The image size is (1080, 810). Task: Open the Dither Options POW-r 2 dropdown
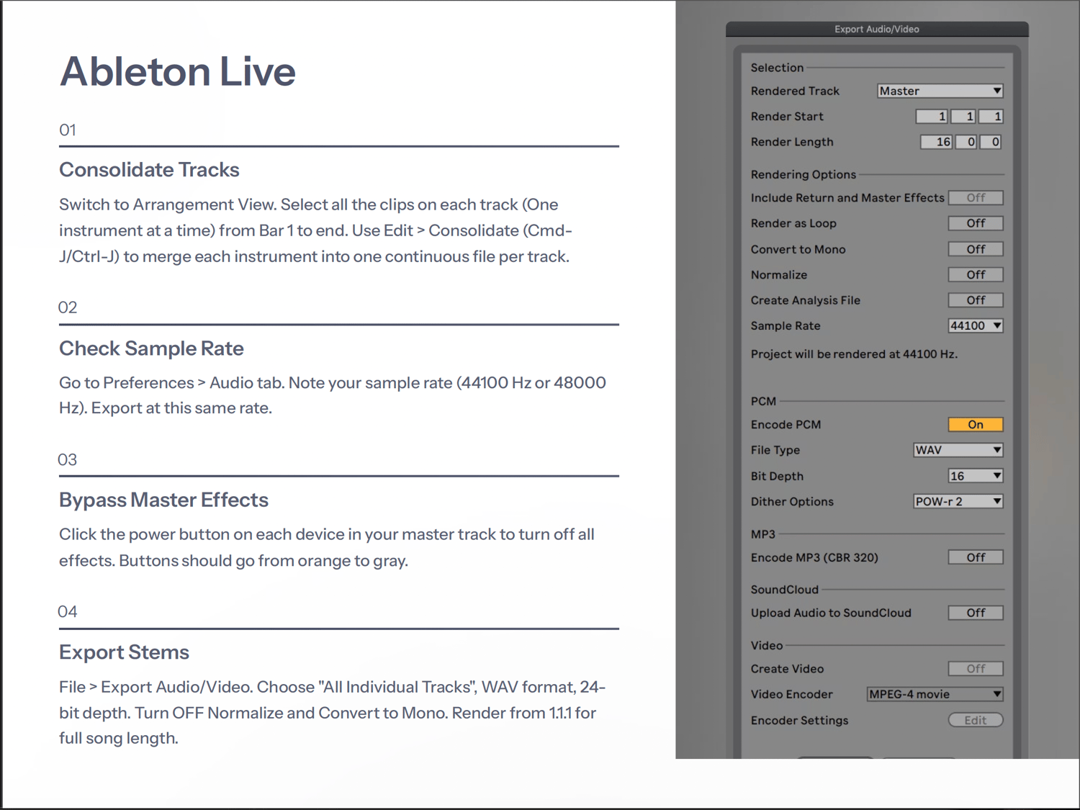tap(958, 501)
